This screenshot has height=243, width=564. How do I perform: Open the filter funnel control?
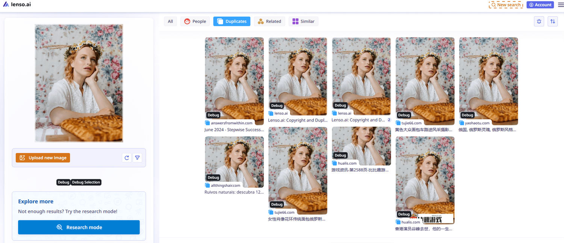point(137,158)
